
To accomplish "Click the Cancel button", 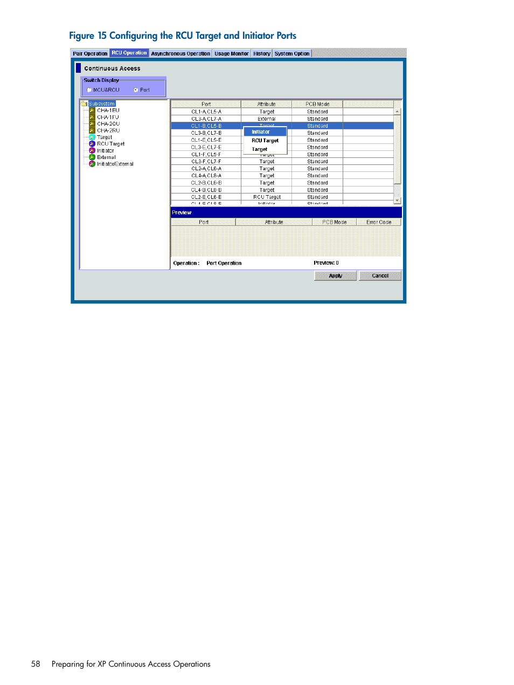I will (x=380, y=276).
